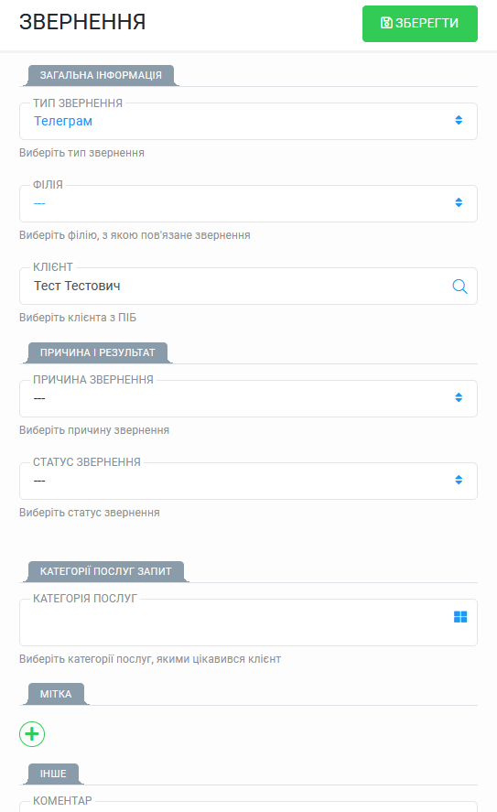497x812 pixels.
Task: Click the floppy disk icon in ЗБЕРЕГТИ
Action: tap(386, 23)
